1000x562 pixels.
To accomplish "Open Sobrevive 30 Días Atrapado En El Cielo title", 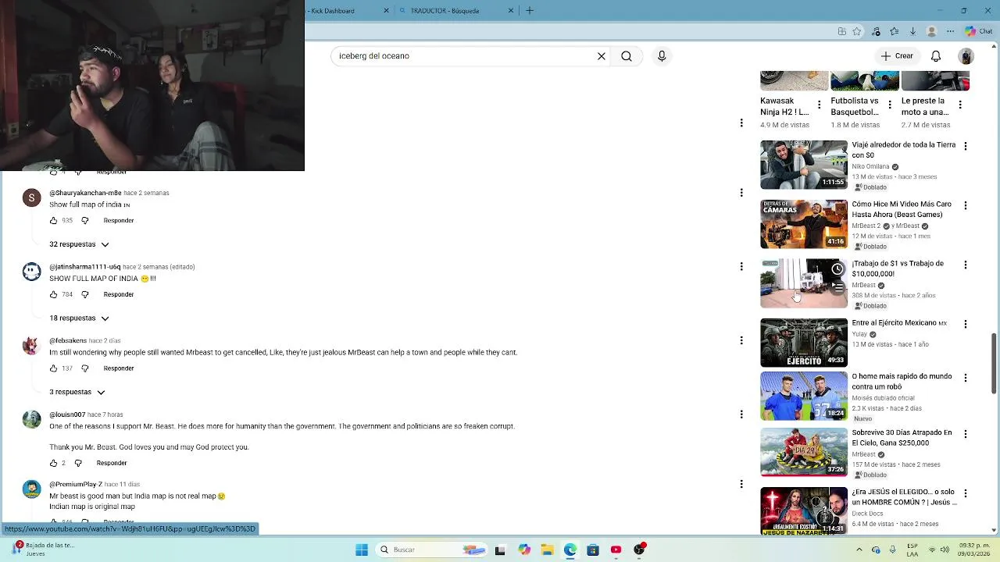I will pos(902,438).
